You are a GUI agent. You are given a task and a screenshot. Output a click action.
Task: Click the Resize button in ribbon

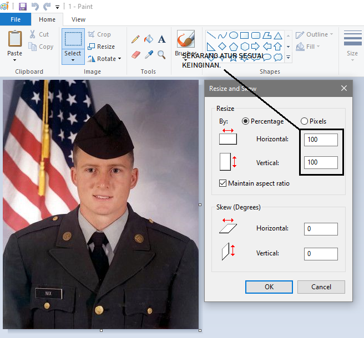pyautogui.click(x=101, y=47)
